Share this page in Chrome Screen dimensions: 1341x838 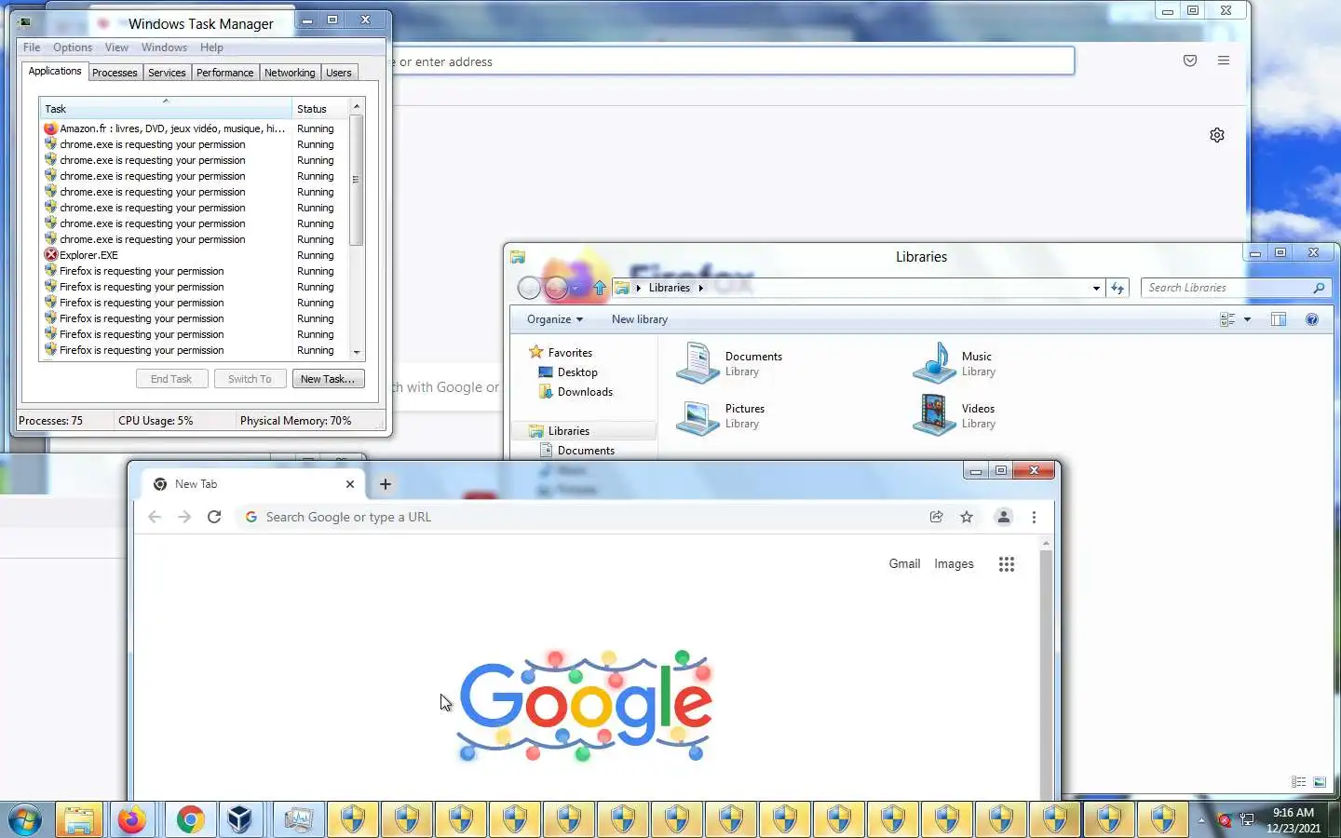(x=937, y=517)
